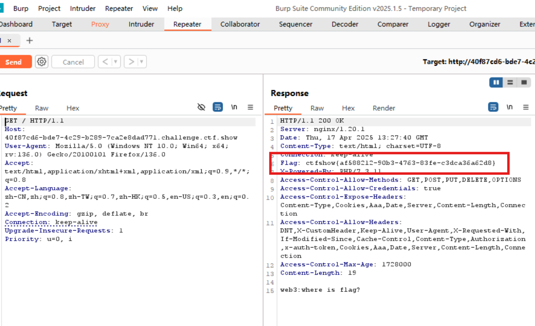This screenshot has width=535, height=326.
Task: Click 'Server: nginx/1.20.1' response header
Action: coord(322,129)
